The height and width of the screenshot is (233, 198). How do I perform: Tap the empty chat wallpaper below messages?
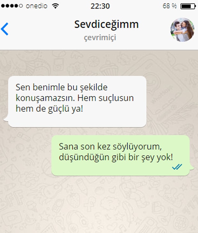(x=99, y=204)
